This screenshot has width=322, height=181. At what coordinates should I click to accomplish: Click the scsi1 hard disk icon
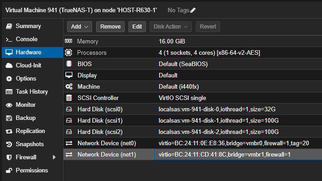(x=69, y=120)
